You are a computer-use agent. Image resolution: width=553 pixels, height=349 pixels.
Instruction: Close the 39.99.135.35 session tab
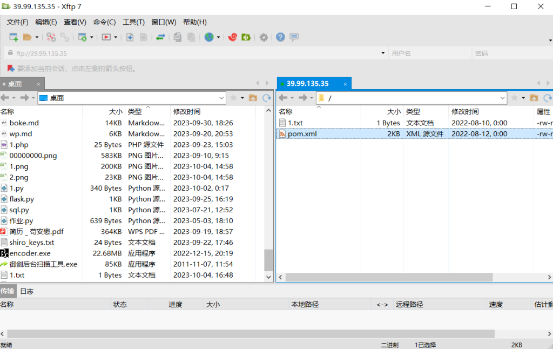pyautogui.click(x=344, y=84)
